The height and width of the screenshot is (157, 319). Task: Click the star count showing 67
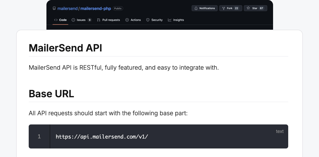point(261,8)
